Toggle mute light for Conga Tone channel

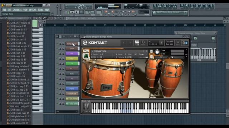click(57, 43)
